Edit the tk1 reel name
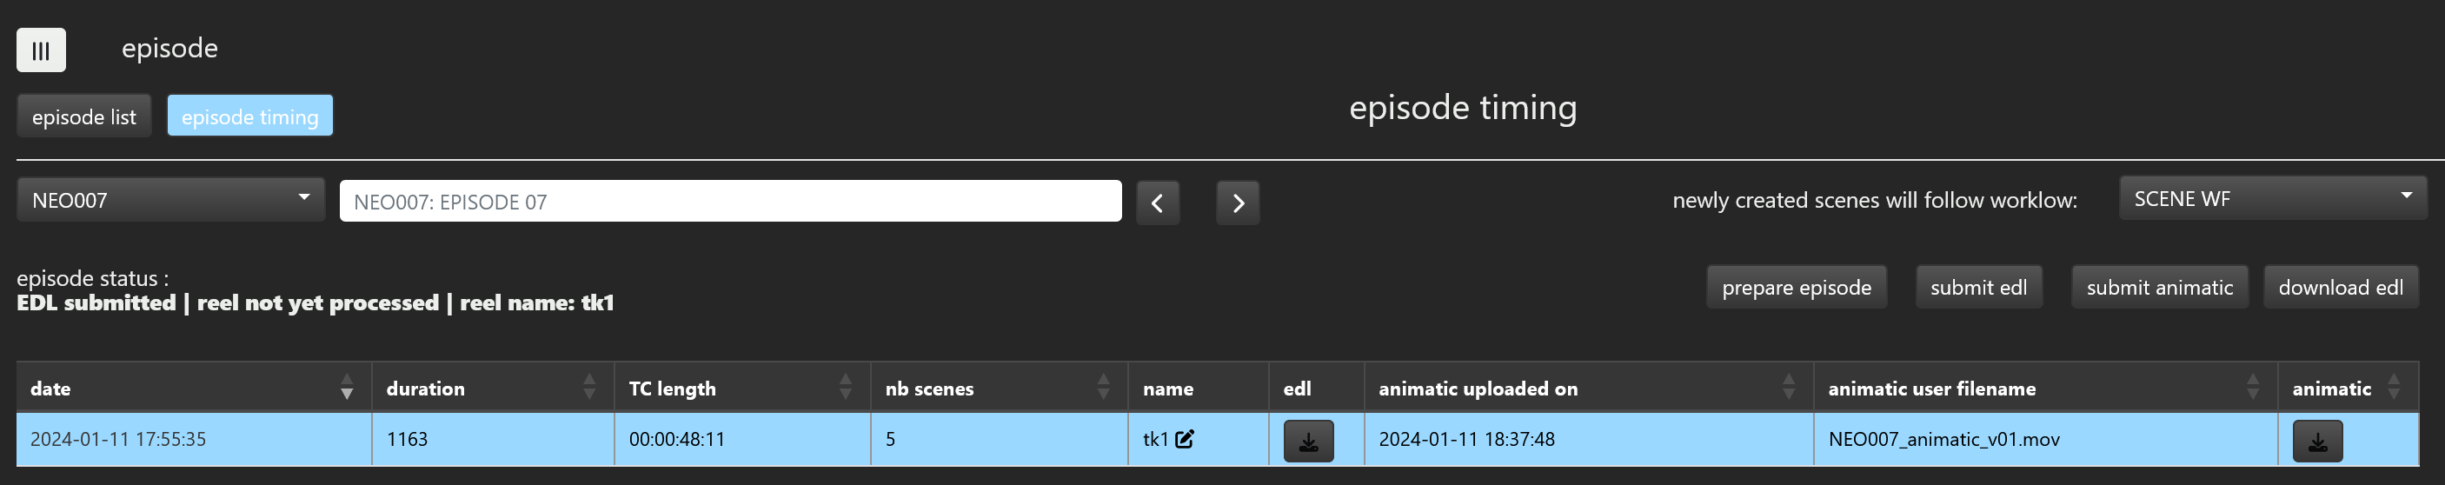Screen dimensions: 2445x485 (1185, 440)
